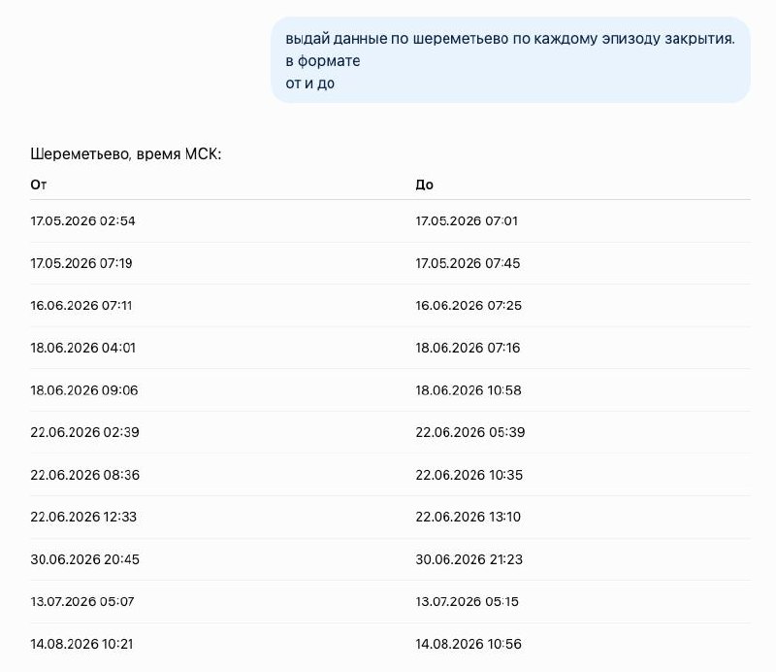Click the cell '13.07.2026 05:15'

click(x=468, y=602)
